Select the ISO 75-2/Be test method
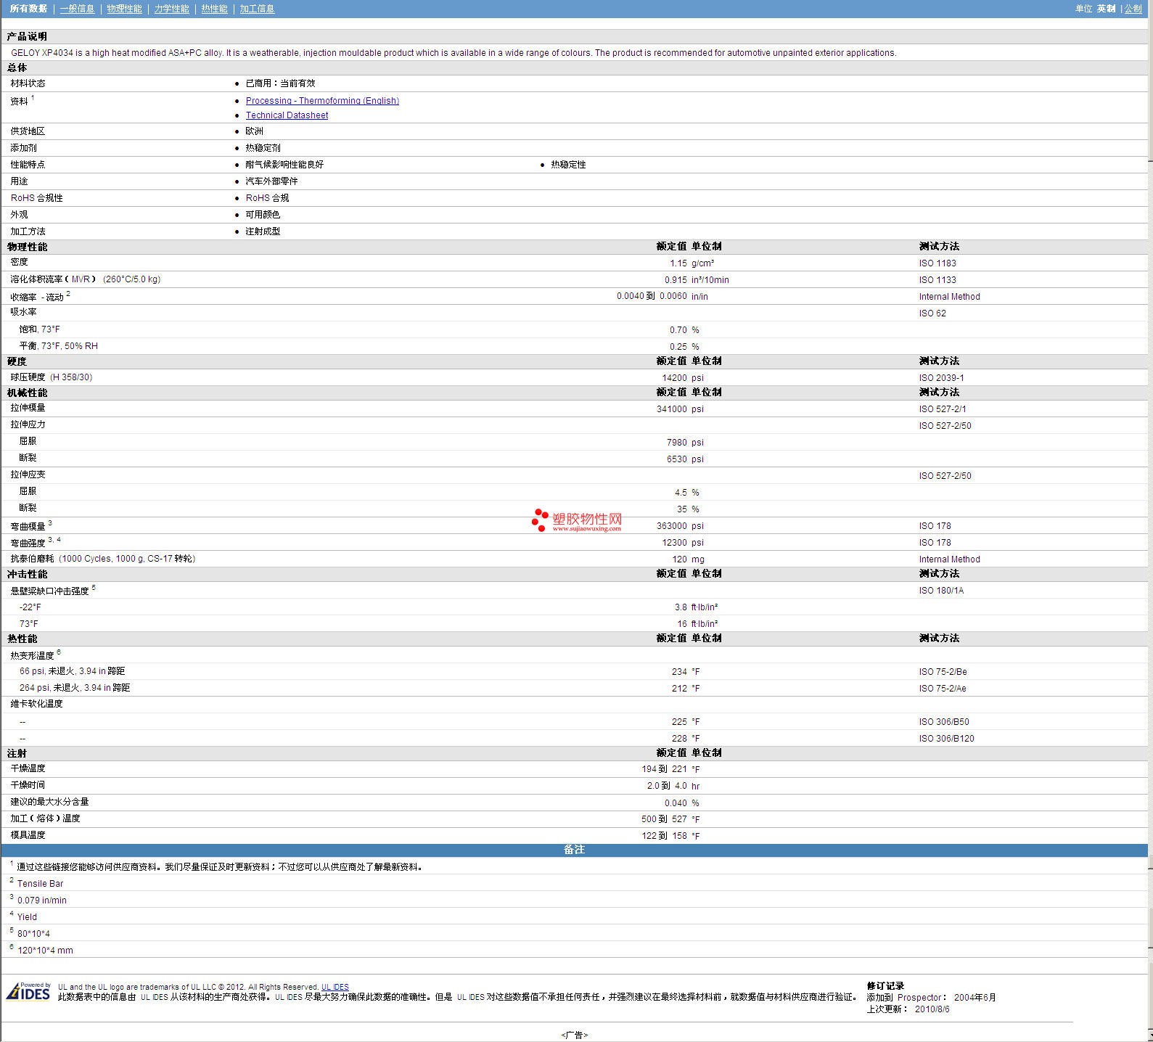1153x1042 pixels. click(x=943, y=672)
